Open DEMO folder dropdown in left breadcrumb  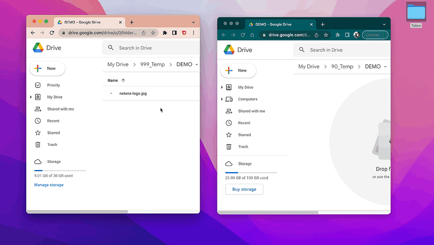click(x=197, y=65)
